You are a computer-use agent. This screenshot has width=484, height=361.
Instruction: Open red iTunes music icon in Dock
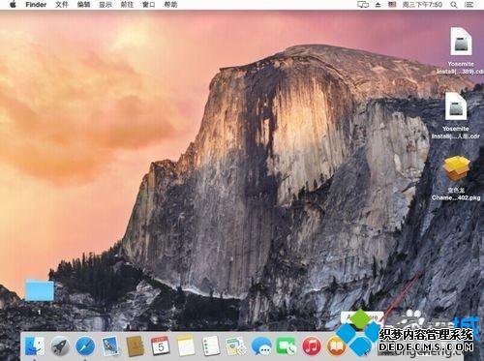click(x=312, y=346)
